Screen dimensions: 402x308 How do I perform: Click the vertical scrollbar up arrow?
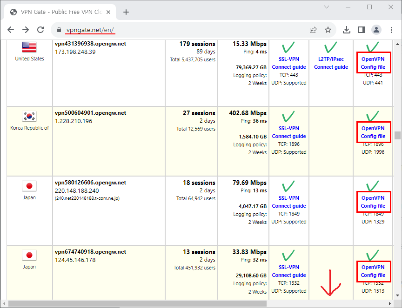pyautogui.click(x=397, y=44)
